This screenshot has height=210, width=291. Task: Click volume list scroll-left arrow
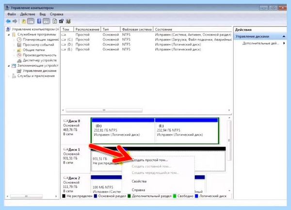pyautogui.click(x=63, y=110)
